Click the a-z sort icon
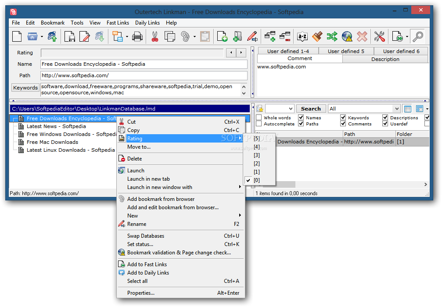Viewport: 442px width, 307px height. click(x=302, y=36)
